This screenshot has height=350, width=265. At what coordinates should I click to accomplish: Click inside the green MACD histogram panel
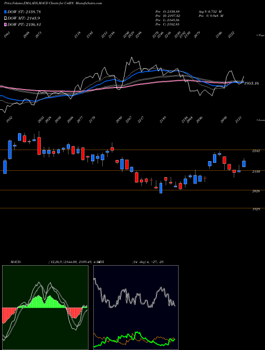pyautogui.click(x=45, y=308)
